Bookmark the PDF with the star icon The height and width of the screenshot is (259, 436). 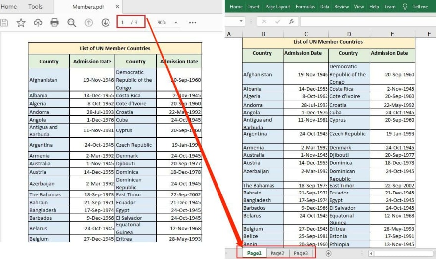coord(21,22)
